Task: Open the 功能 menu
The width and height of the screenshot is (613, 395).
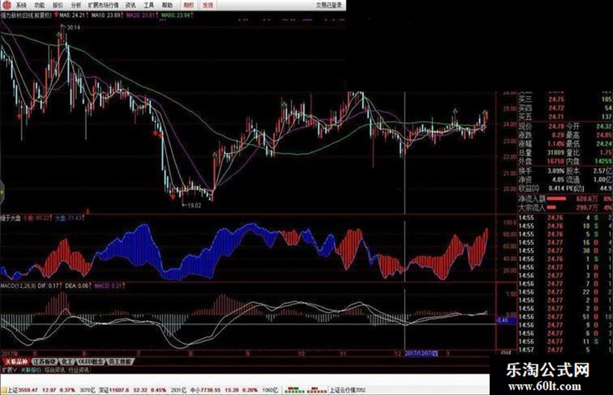Action: point(39,5)
